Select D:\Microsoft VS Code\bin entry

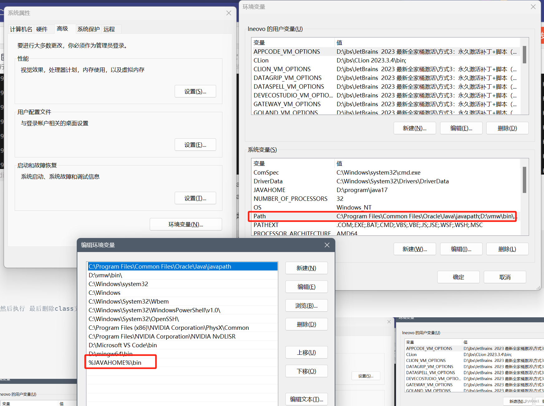pyautogui.click(x=182, y=345)
